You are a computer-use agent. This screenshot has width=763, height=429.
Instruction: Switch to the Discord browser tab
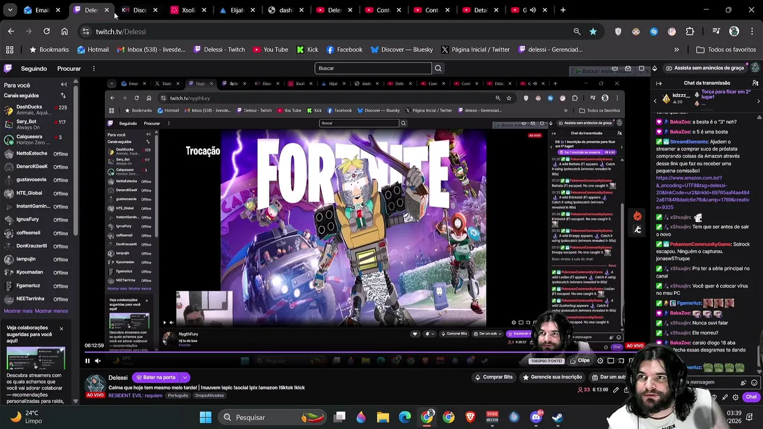tap(139, 10)
